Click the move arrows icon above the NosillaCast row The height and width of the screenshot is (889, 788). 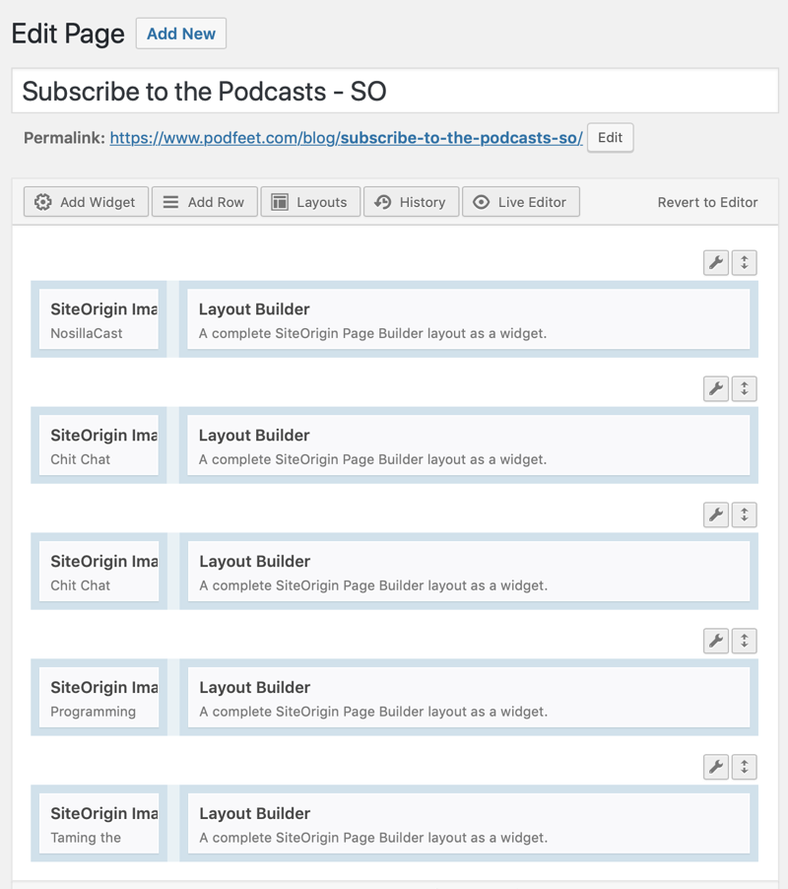(745, 262)
